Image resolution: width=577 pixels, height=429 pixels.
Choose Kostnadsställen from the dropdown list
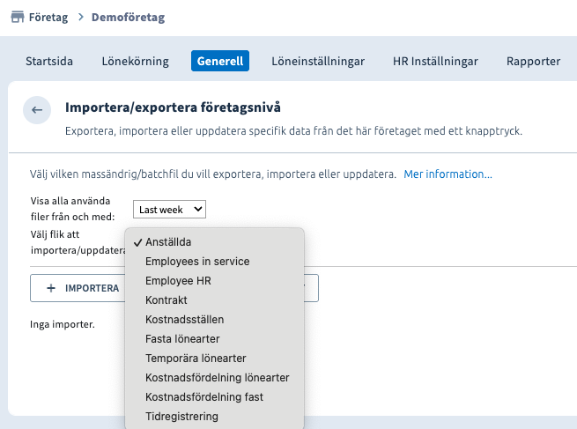click(184, 320)
